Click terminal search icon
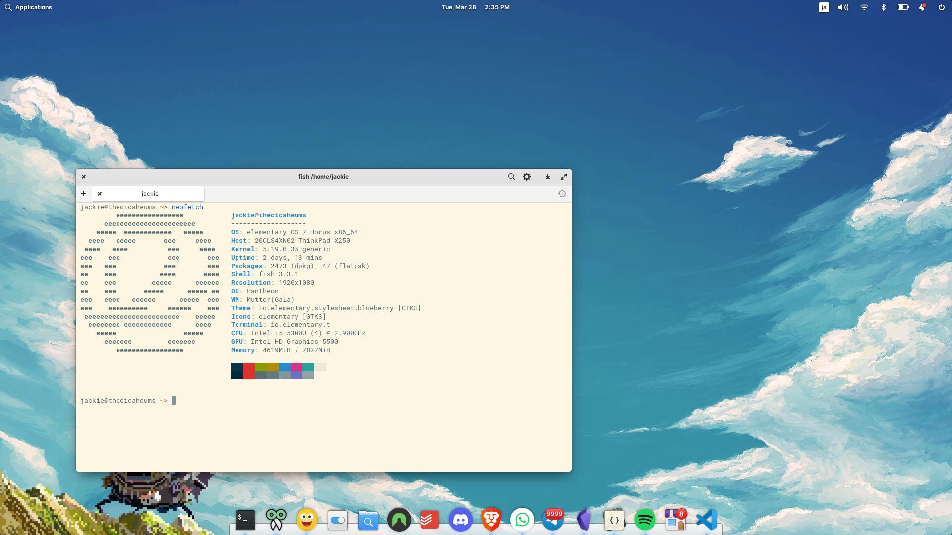 (512, 176)
